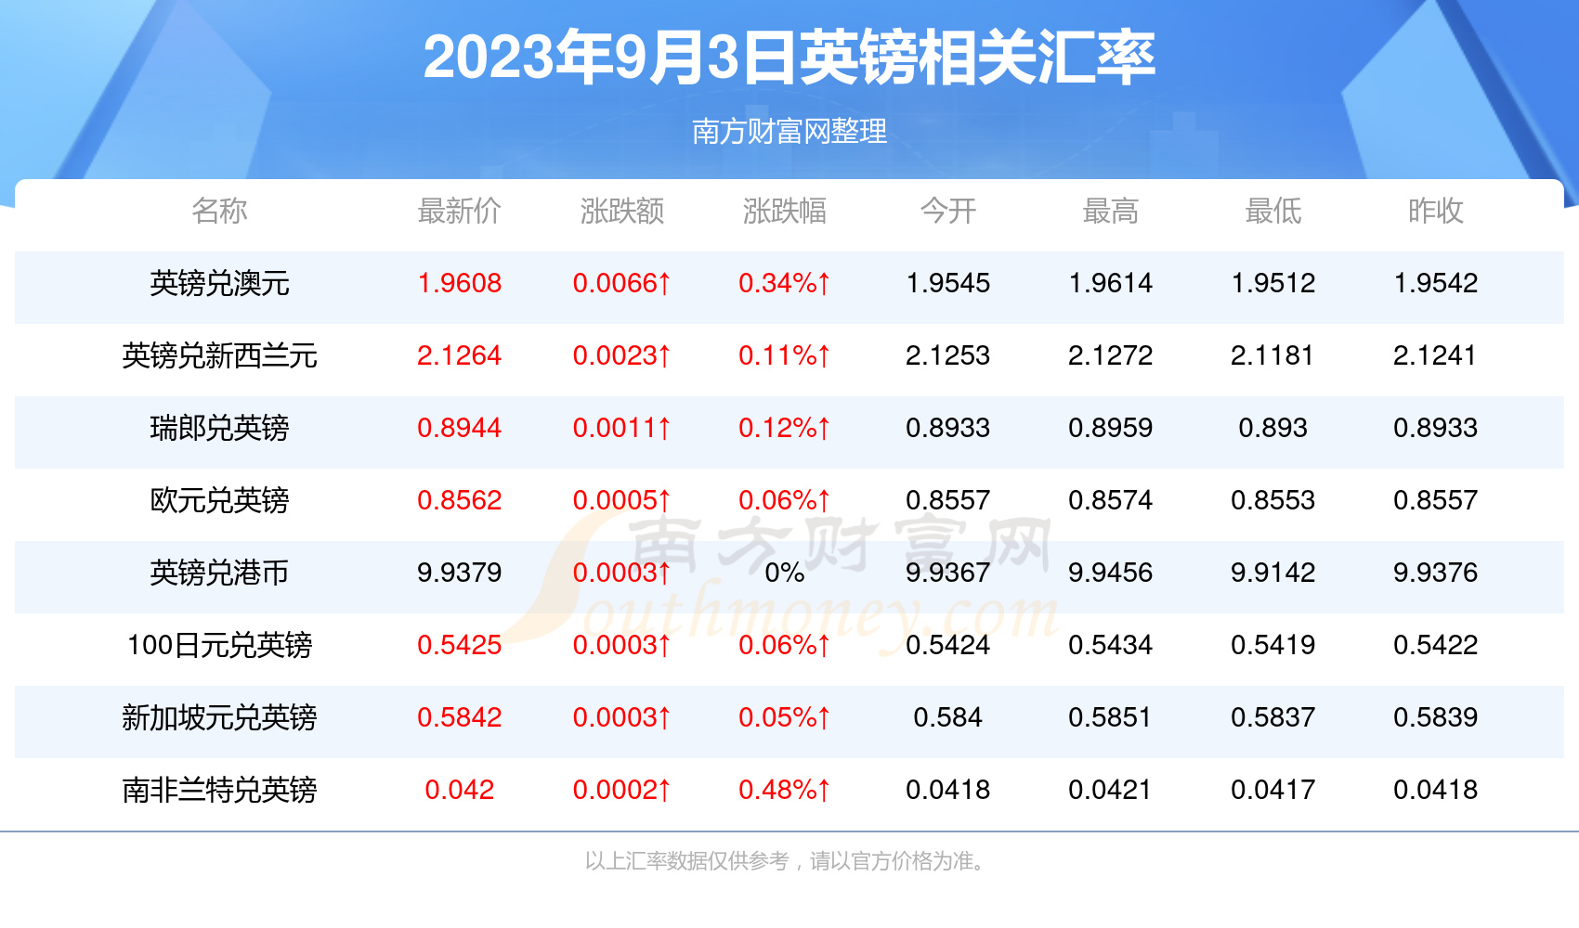Click high value 0.5434
The width and height of the screenshot is (1579, 928).
point(1110,645)
